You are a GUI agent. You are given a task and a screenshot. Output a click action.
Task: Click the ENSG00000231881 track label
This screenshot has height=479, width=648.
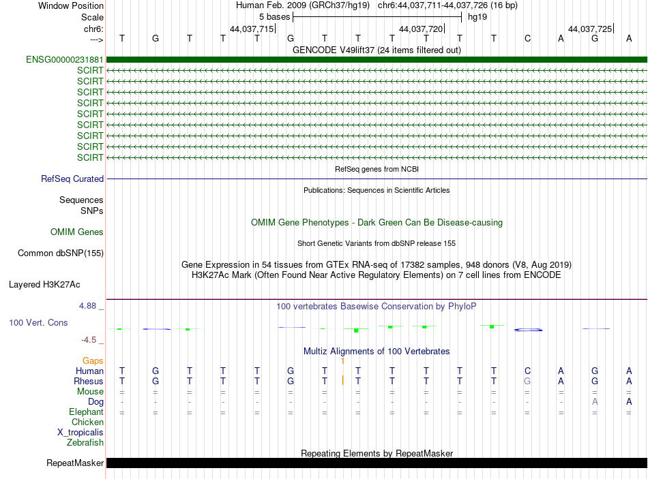click(65, 59)
